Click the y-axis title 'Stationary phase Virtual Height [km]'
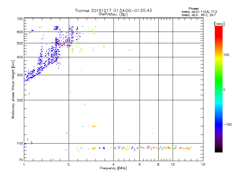This screenshot has height=179, width=239. click(x=13, y=89)
